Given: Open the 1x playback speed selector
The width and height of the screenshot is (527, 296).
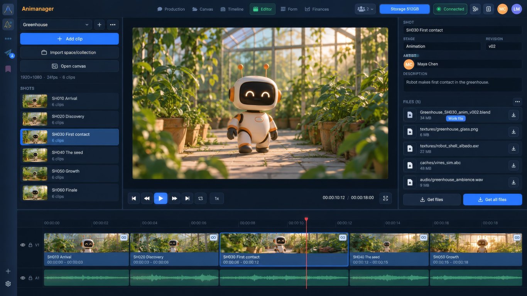Looking at the screenshot, I should coord(217,198).
